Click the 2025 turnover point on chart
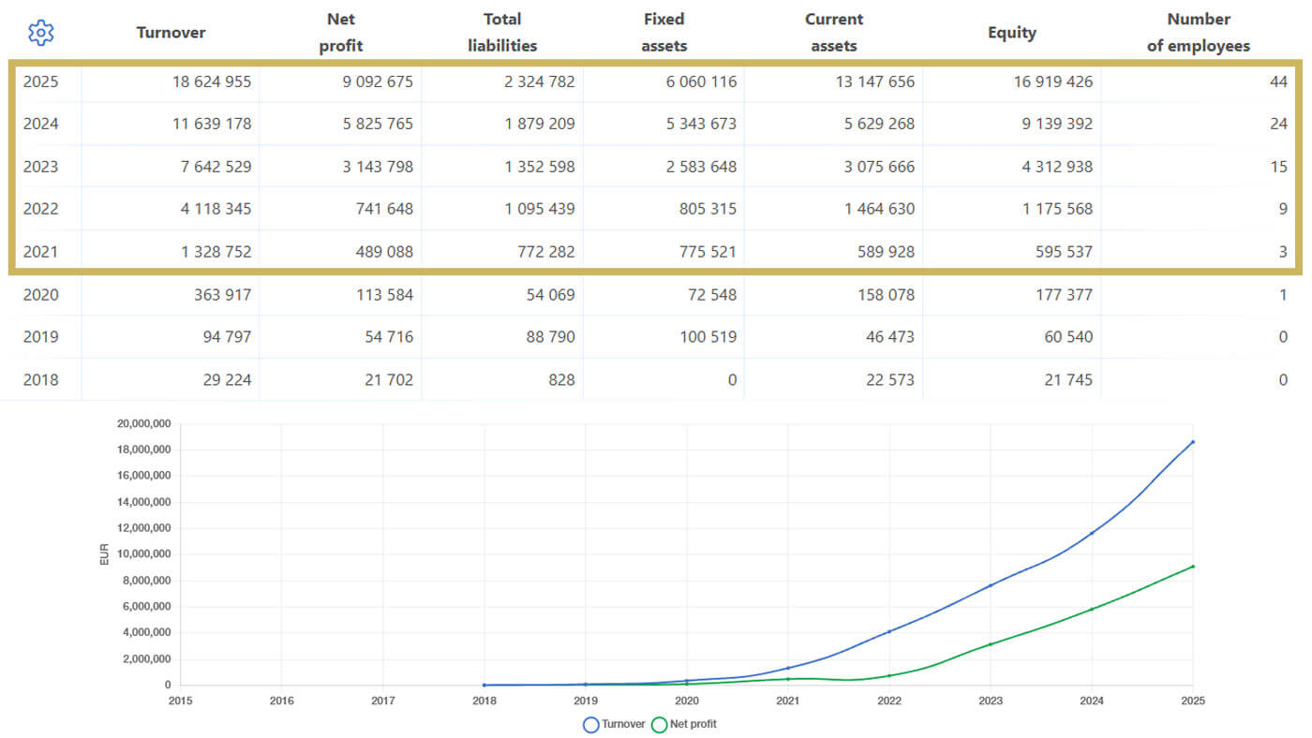Screen dimensions: 1312x738 pyautogui.click(x=1193, y=441)
